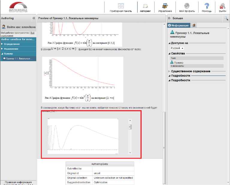Click the embedded sine wave graph image
Viewport: 230px width, 185px height.
pos(83,136)
